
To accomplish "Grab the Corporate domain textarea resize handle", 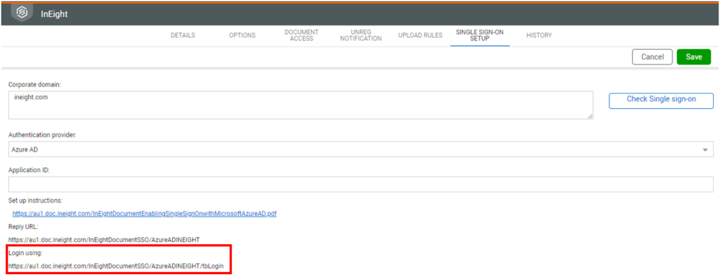I will click(590, 117).
